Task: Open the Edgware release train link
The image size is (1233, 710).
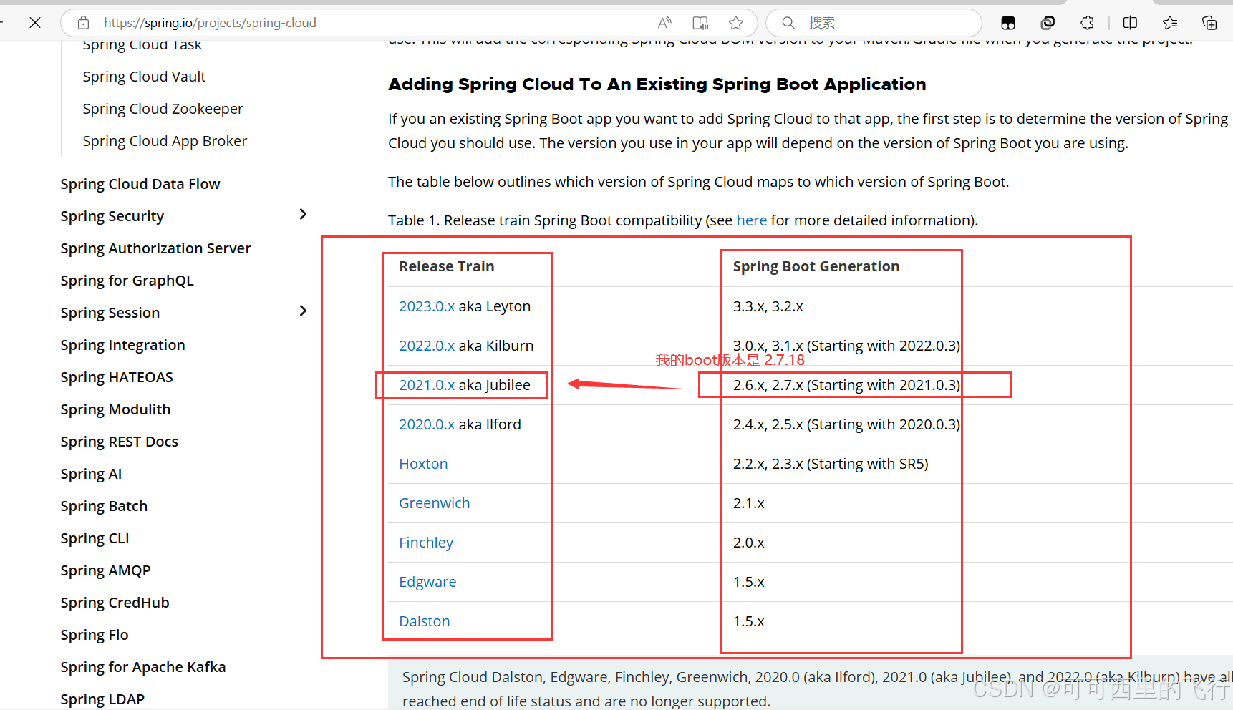Action: [x=427, y=582]
